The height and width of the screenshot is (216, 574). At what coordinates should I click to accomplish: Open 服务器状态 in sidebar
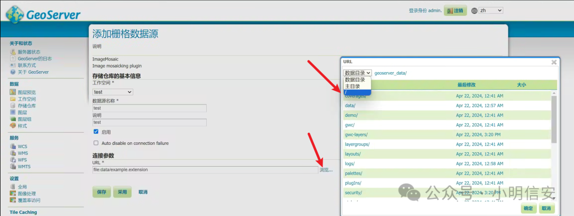tap(29, 52)
